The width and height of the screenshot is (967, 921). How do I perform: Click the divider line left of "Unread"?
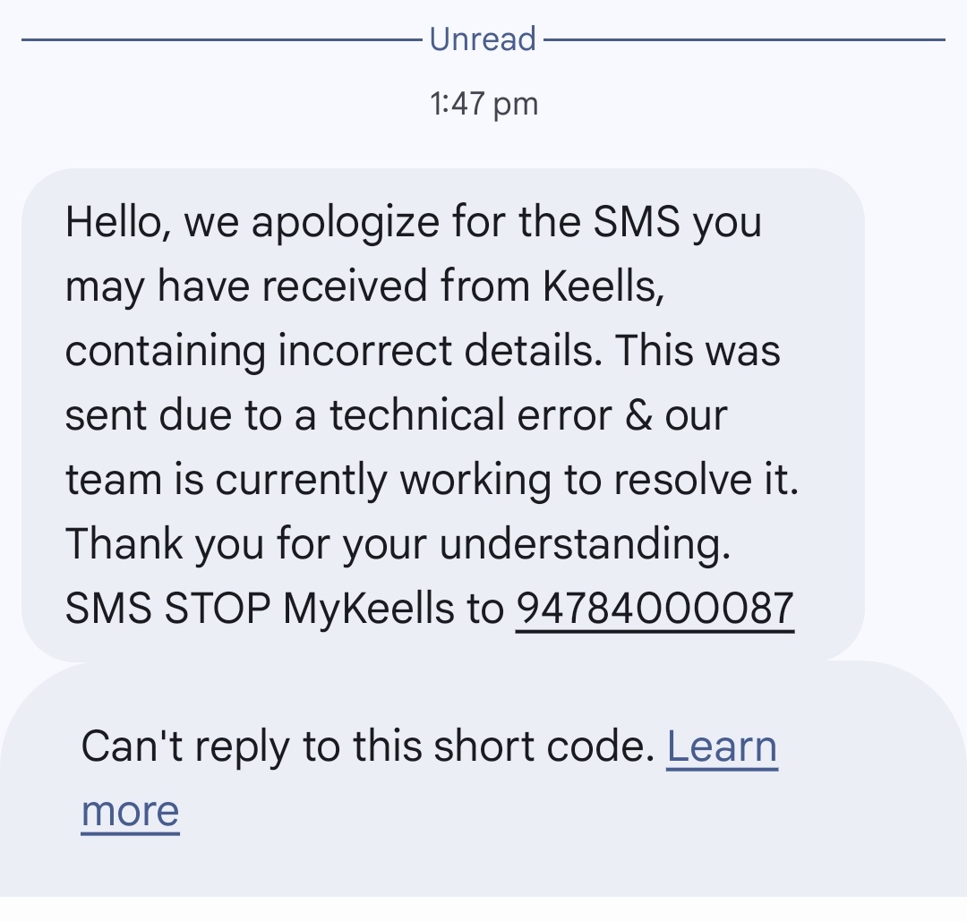pyautogui.click(x=222, y=39)
